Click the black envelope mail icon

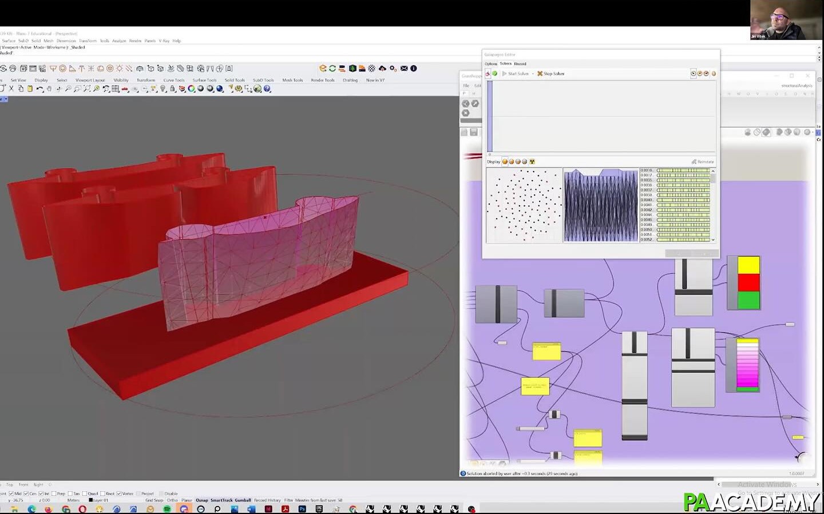[404, 69]
